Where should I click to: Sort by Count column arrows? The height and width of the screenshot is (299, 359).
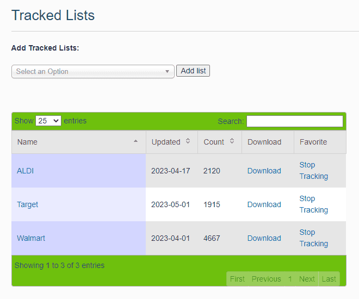pyautogui.click(x=232, y=141)
